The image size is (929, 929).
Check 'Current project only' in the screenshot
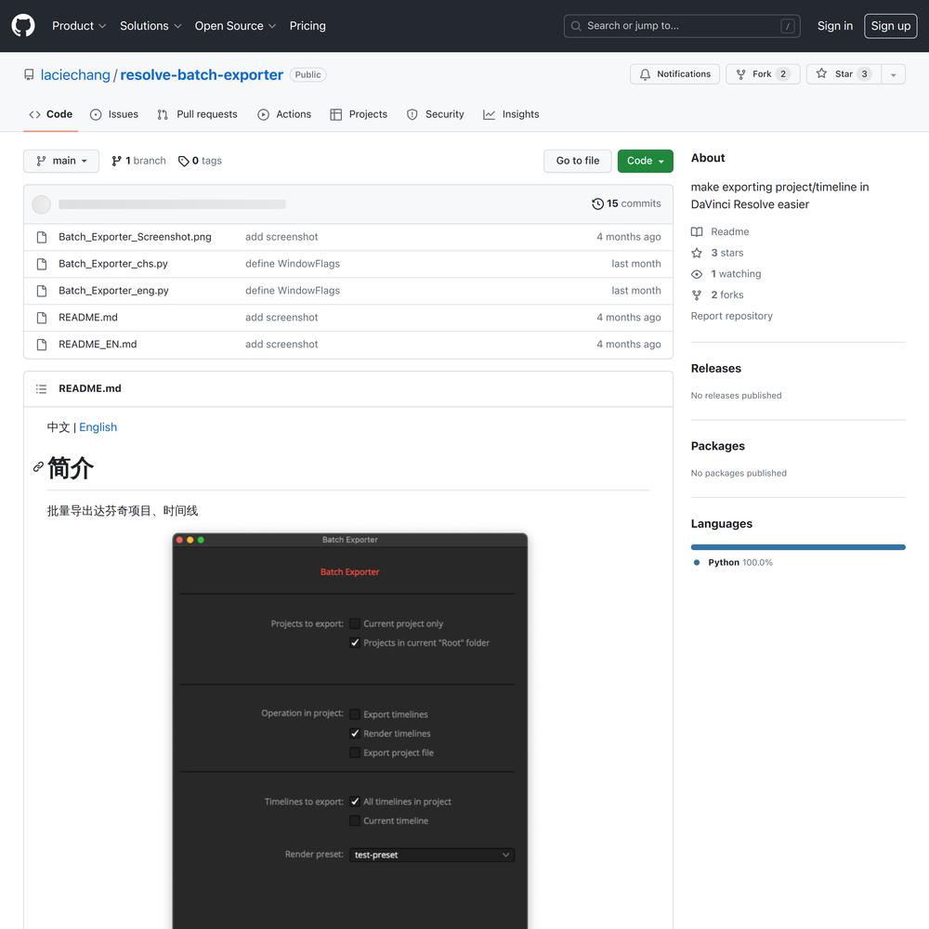click(354, 623)
